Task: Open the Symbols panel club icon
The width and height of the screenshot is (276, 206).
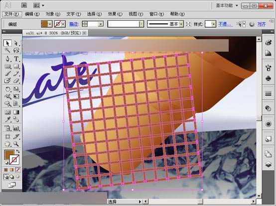Action: [x=268, y=78]
